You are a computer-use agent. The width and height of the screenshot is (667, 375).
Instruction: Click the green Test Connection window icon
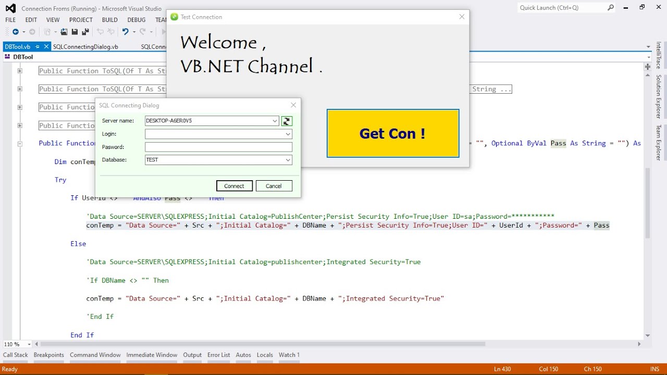point(174,17)
